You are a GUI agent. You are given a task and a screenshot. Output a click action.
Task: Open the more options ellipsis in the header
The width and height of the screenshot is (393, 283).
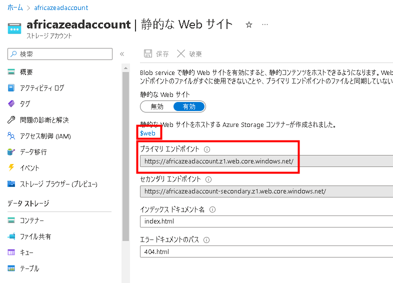coord(265,24)
